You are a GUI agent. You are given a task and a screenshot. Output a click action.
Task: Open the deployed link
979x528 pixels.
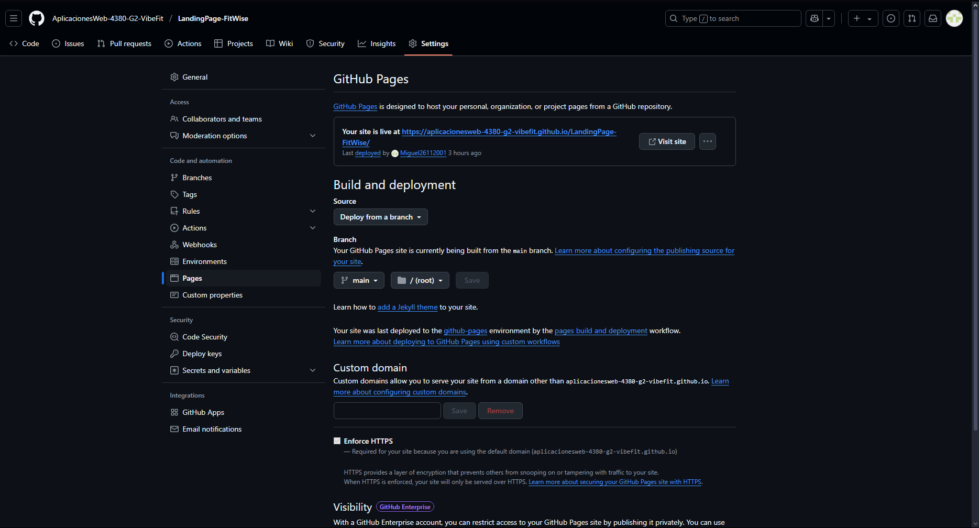click(368, 153)
